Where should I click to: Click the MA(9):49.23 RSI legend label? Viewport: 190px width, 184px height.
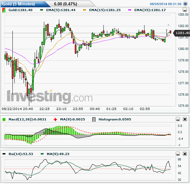(x=58, y=154)
